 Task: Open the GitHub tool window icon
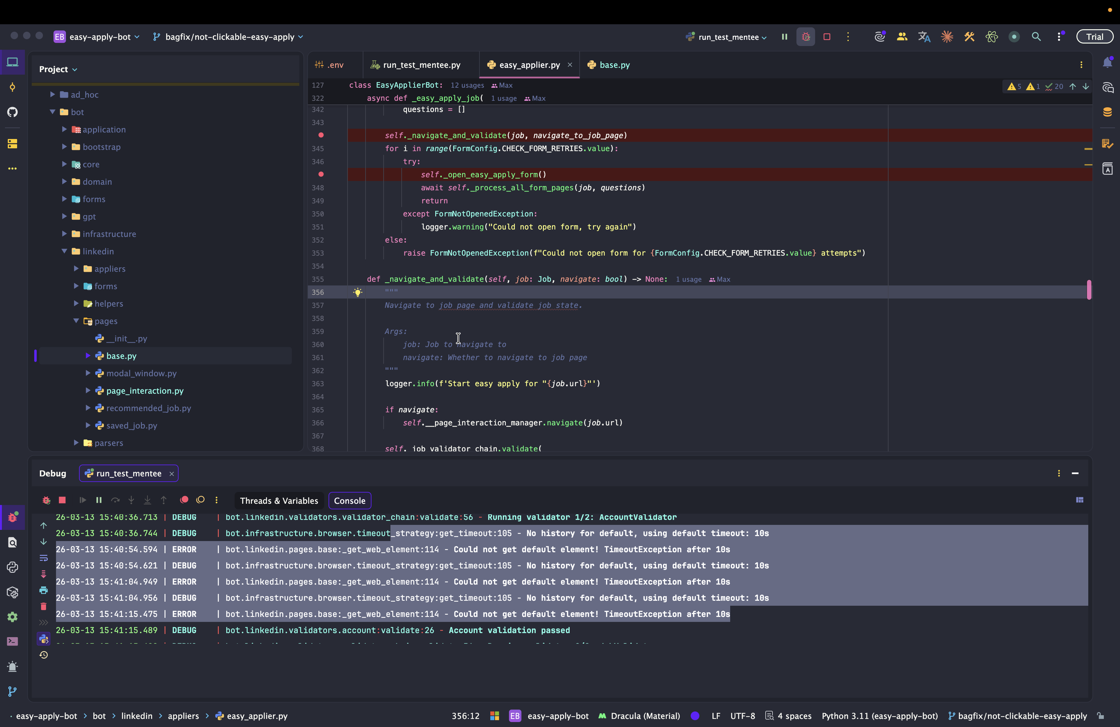pyautogui.click(x=12, y=112)
